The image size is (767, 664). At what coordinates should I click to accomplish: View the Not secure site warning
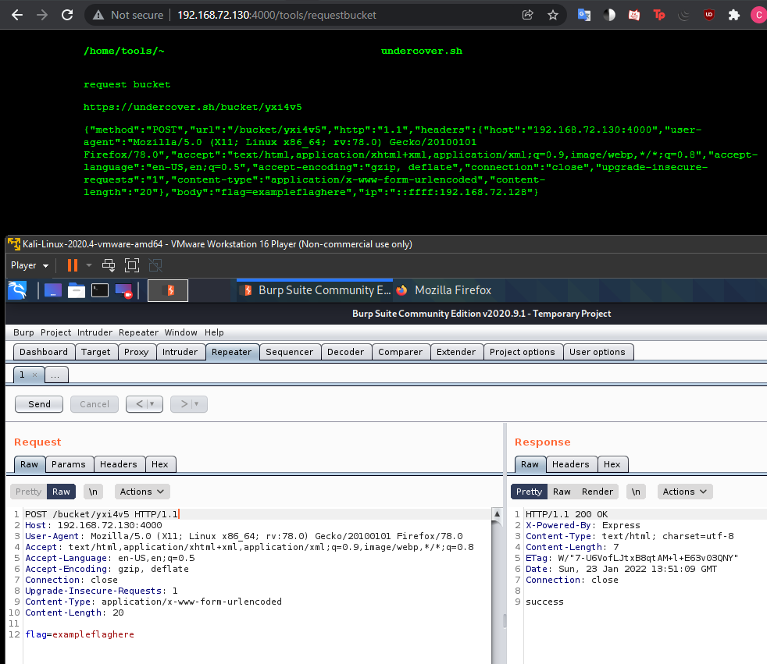(x=128, y=15)
